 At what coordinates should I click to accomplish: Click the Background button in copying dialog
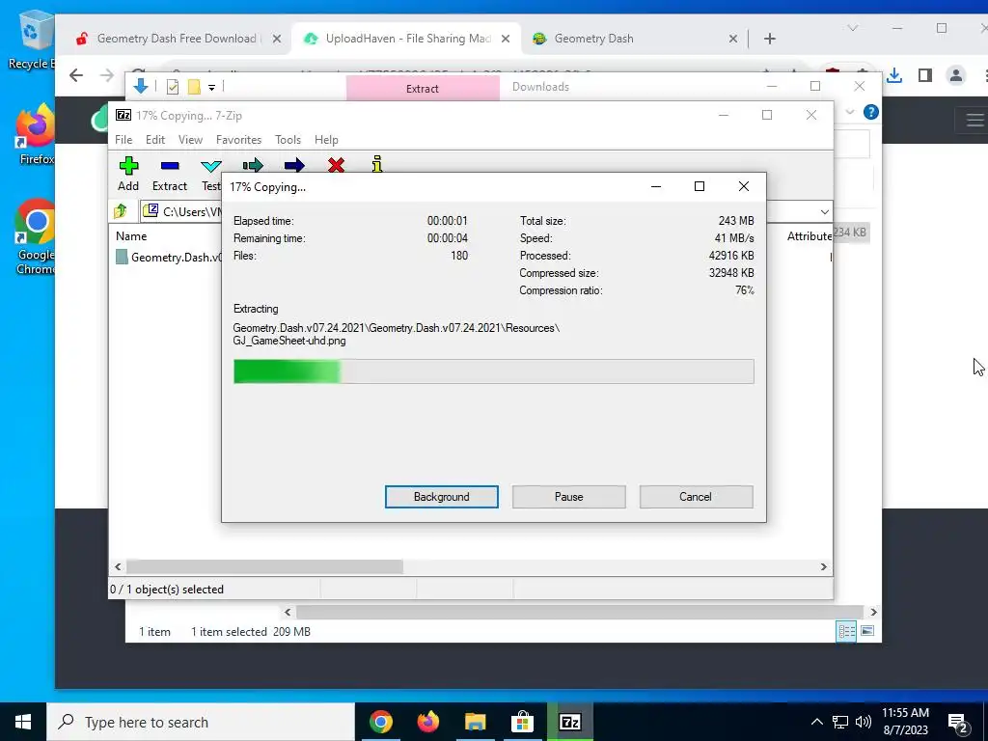tap(442, 497)
